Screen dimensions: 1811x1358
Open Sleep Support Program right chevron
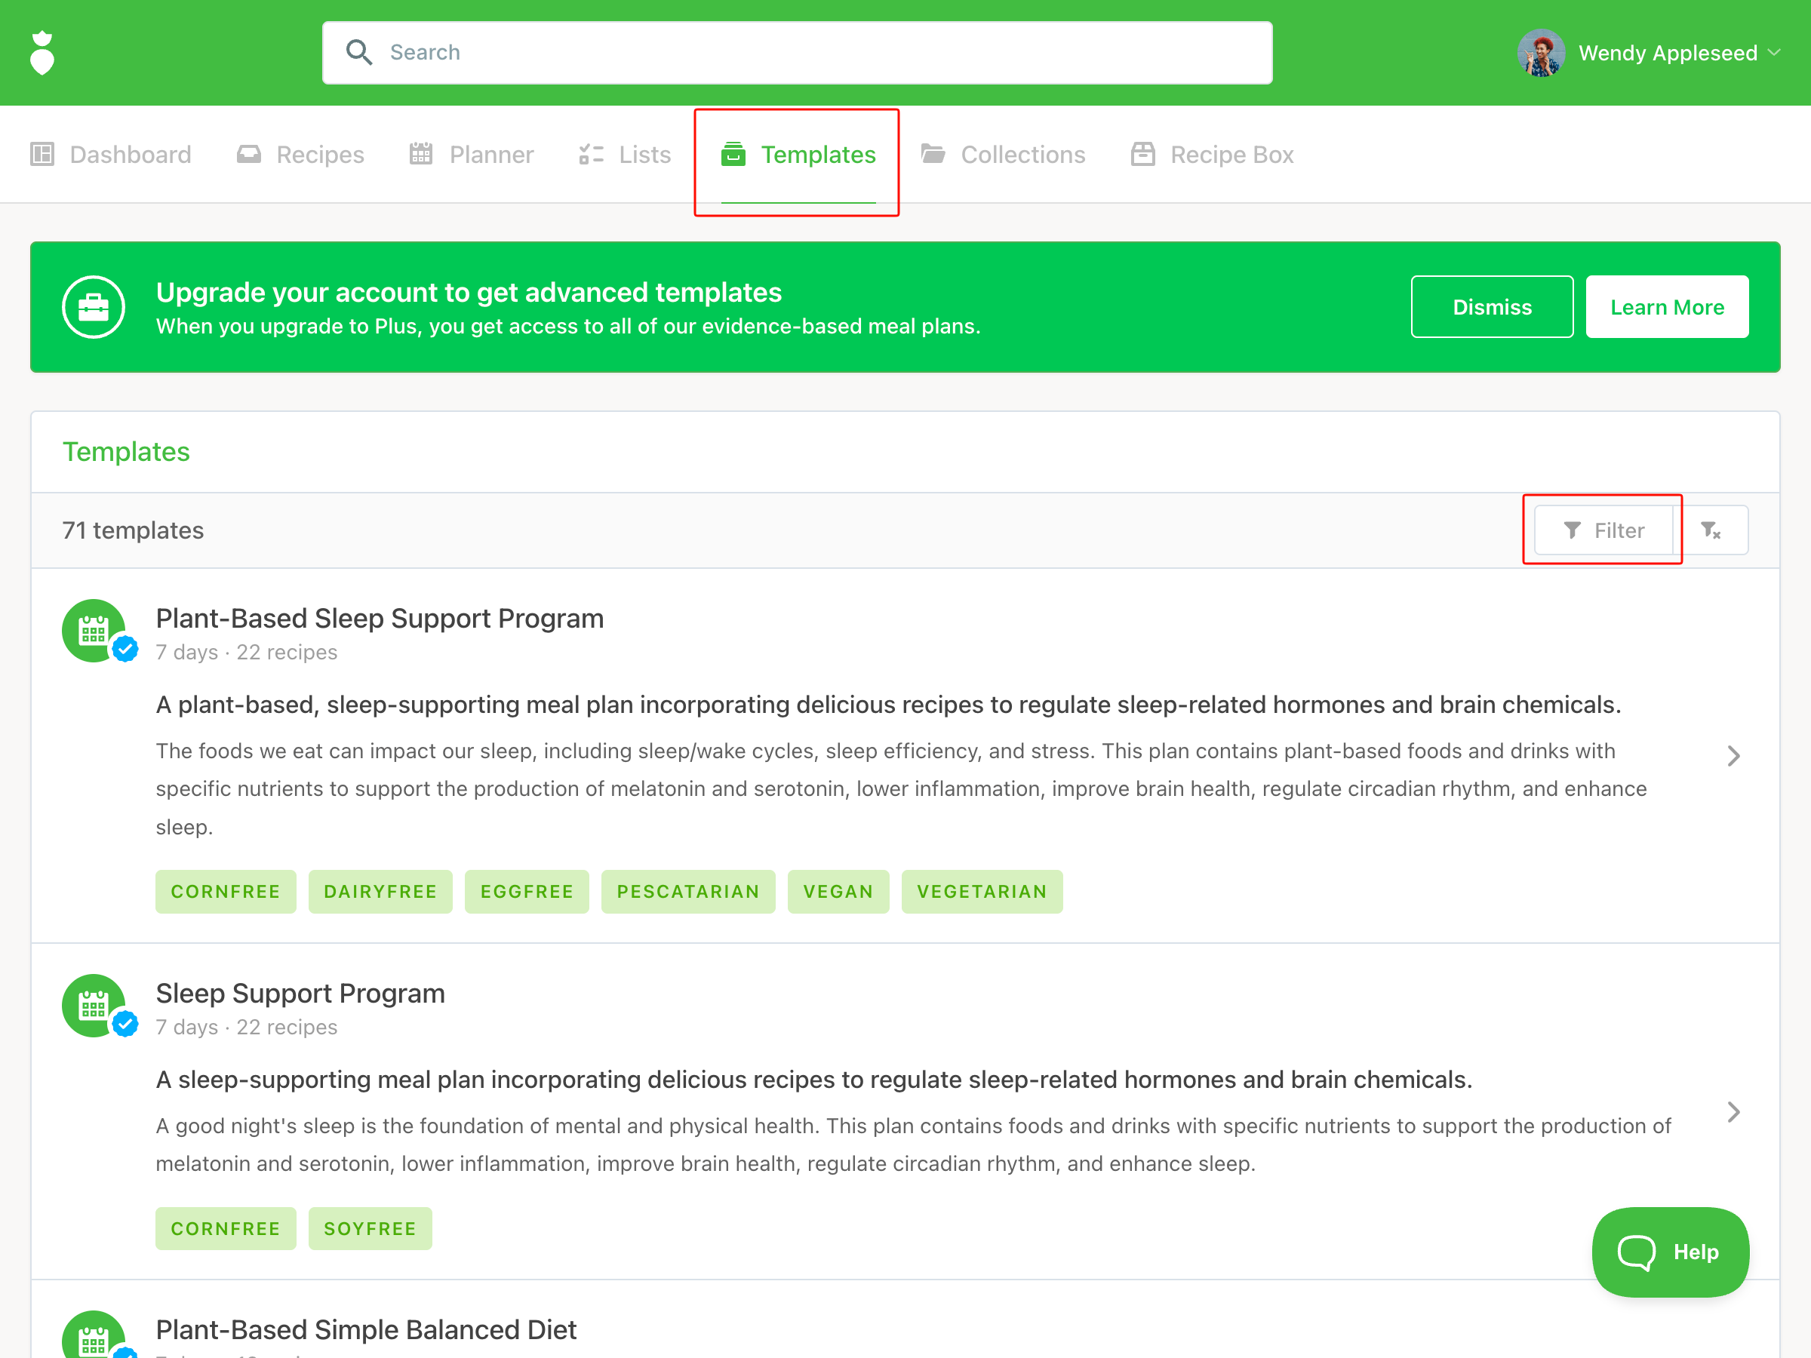[1733, 1111]
